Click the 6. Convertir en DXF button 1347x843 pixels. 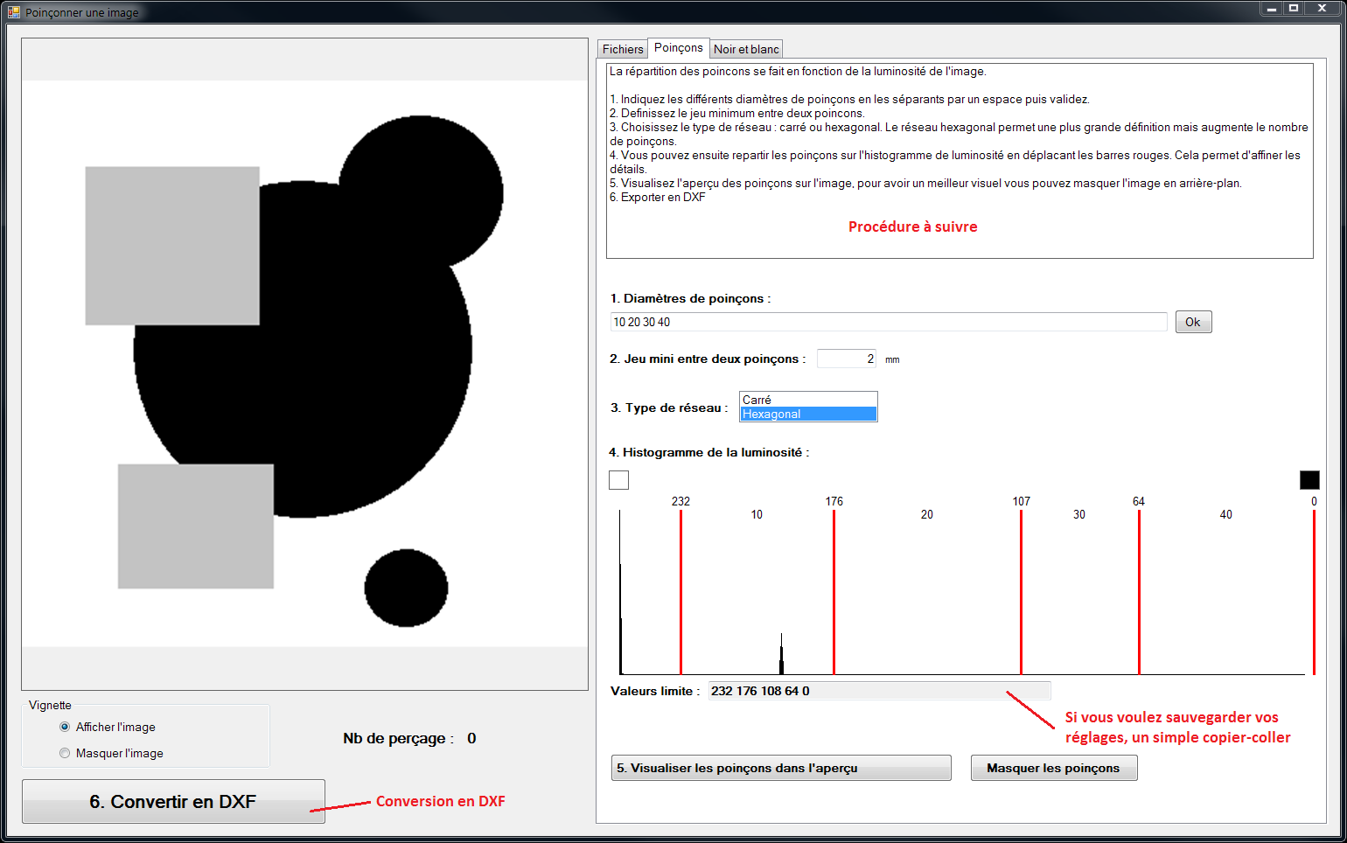(173, 802)
